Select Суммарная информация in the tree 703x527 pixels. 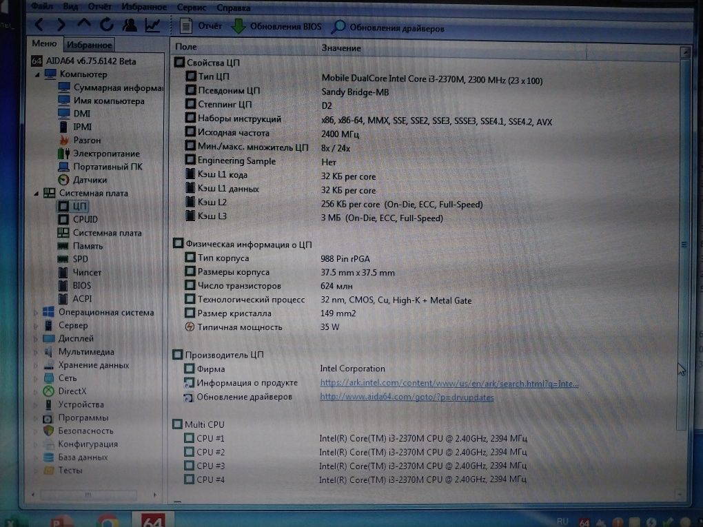click(110, 87)
